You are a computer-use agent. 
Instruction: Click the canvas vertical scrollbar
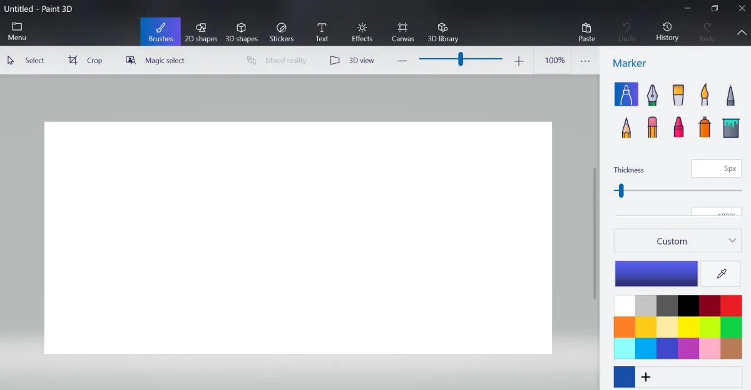point(595,233)
